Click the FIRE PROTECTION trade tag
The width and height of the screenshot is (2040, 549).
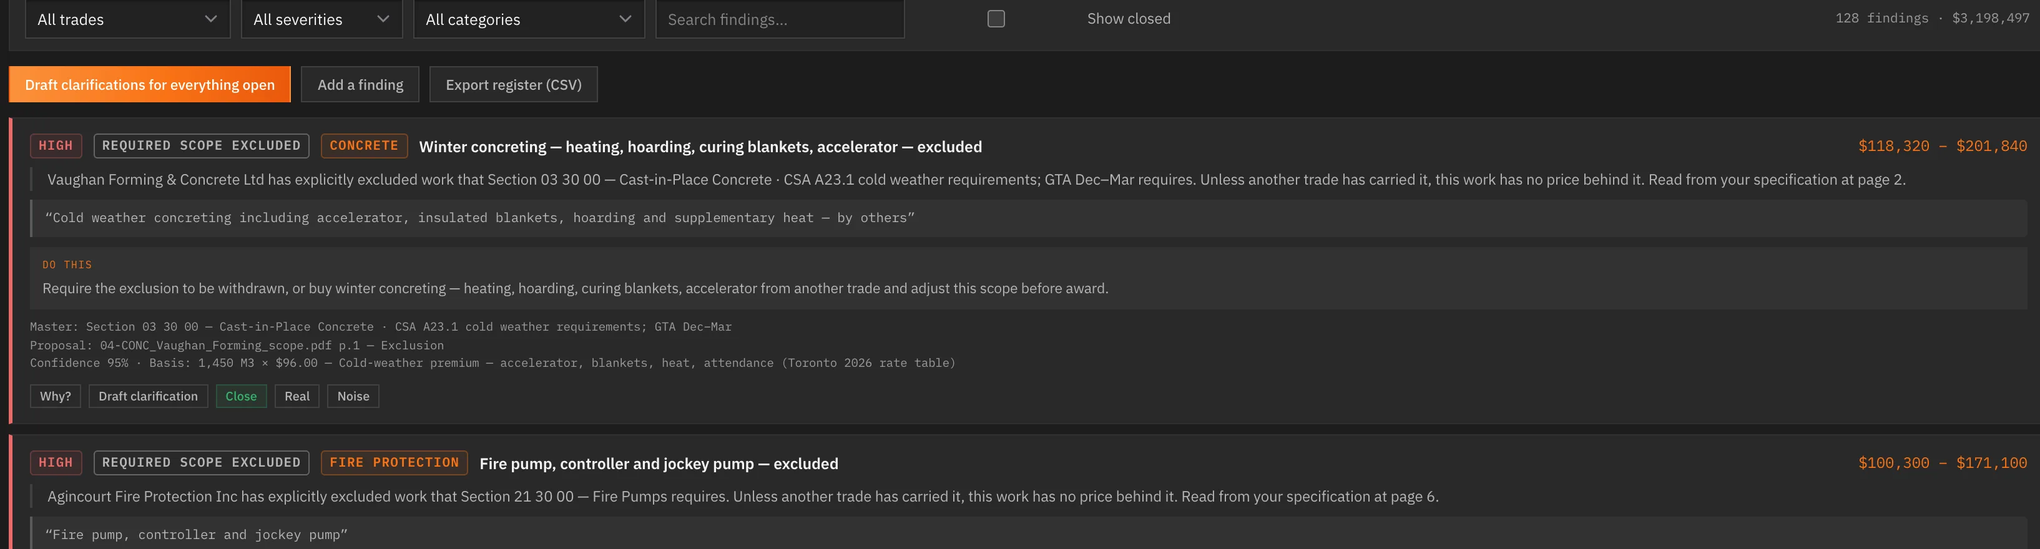394,463
